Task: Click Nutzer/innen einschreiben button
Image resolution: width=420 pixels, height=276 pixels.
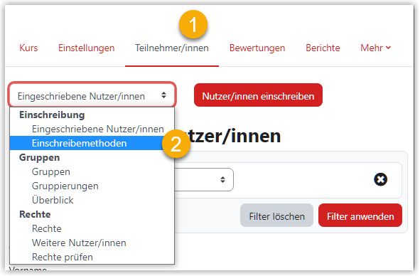Action: (258, 95)
